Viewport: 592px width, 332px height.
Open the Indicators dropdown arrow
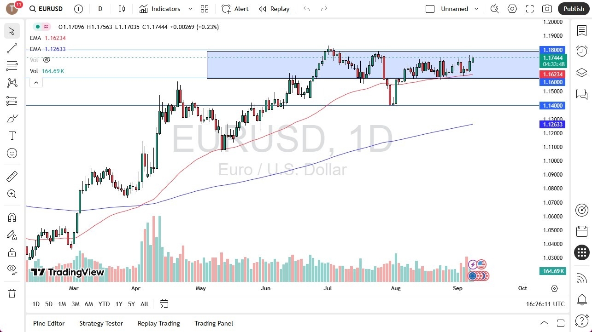pyautogui.click(x=189, y=8)
